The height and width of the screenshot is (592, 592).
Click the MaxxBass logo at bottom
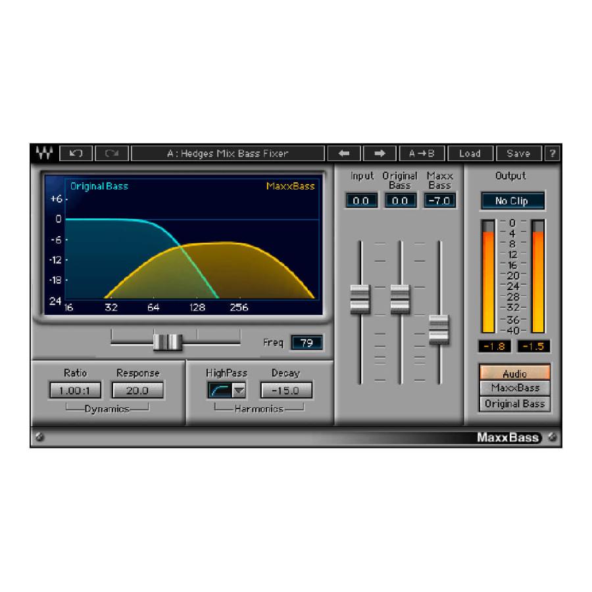click(x=508, y=437)
